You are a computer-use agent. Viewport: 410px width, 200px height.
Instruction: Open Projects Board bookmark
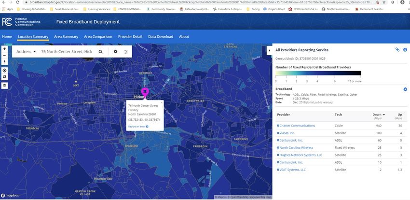(274, 9)
